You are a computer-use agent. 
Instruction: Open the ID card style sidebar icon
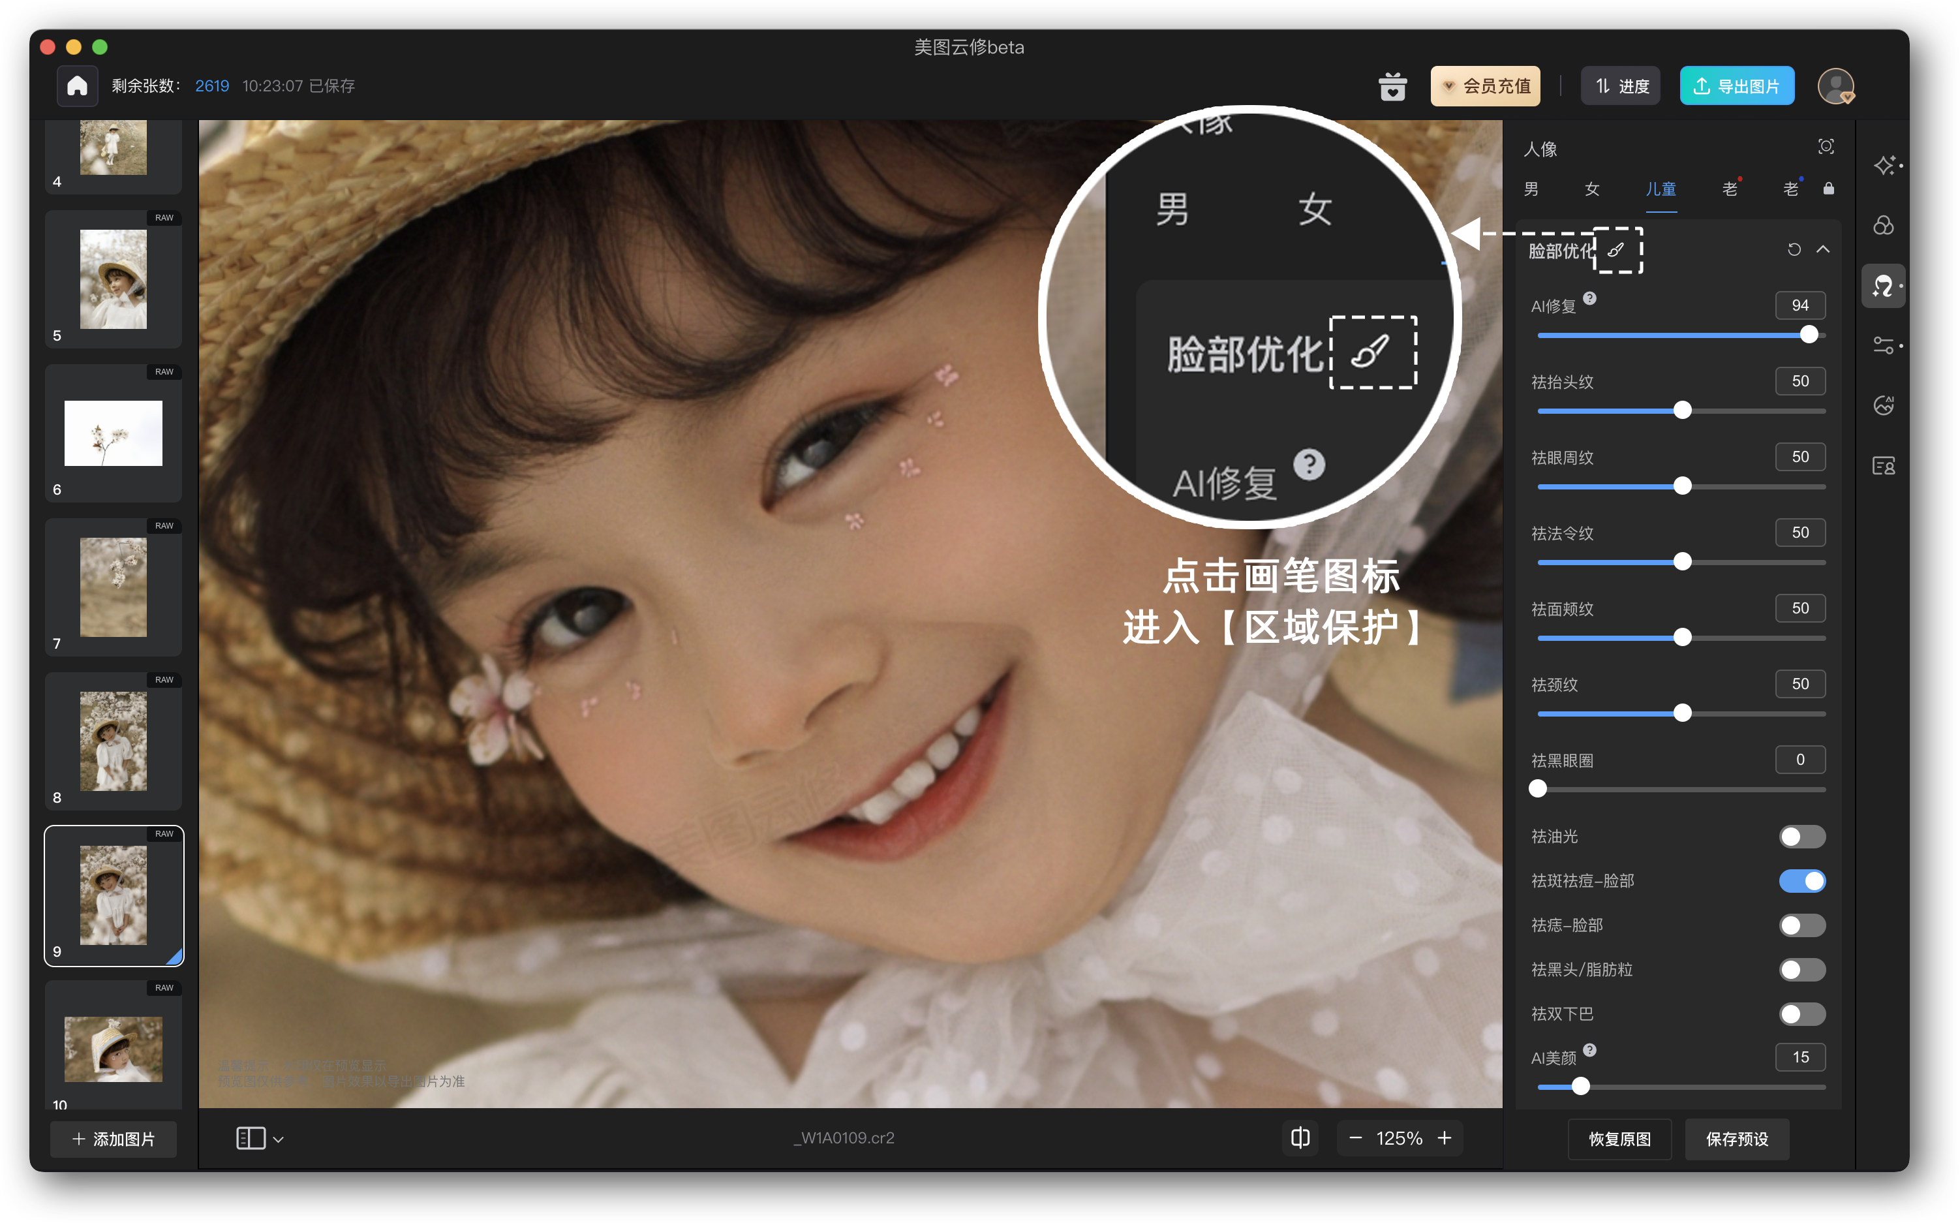click(1884, 466)
